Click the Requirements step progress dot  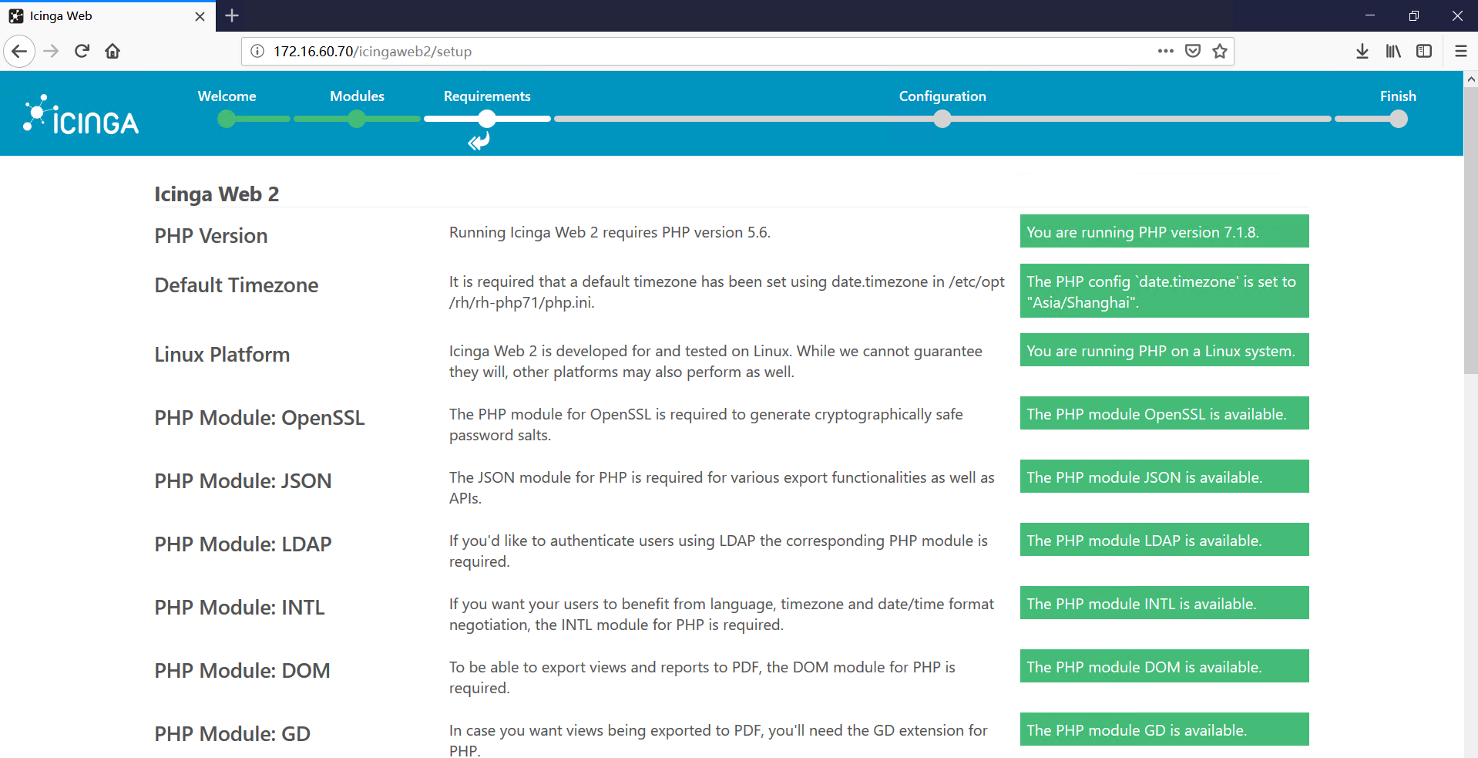pyautogui.click(x=487, y=119)
